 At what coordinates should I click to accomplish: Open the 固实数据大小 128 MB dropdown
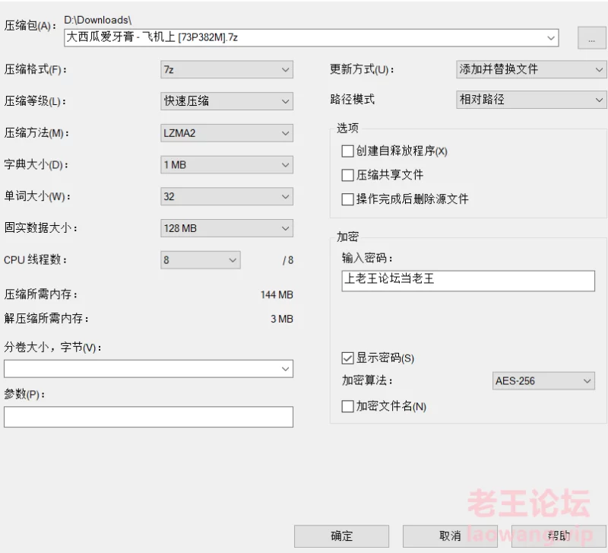[226, 228]
